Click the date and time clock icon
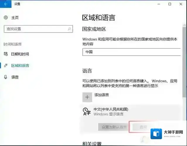 (6, 54)
